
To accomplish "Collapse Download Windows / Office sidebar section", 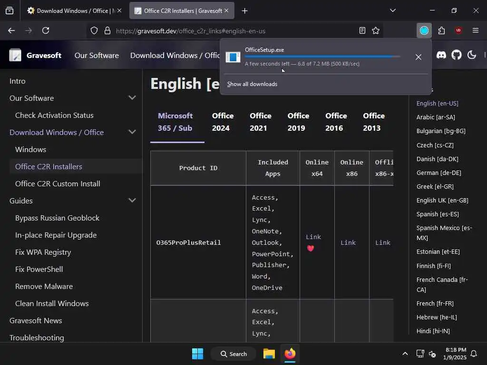I will tap(132, 132).
